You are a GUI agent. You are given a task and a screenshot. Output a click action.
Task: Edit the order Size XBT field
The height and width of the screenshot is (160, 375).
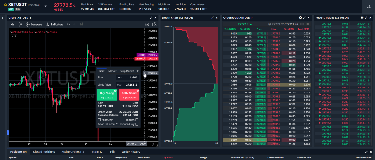click(x=127, y=77)
